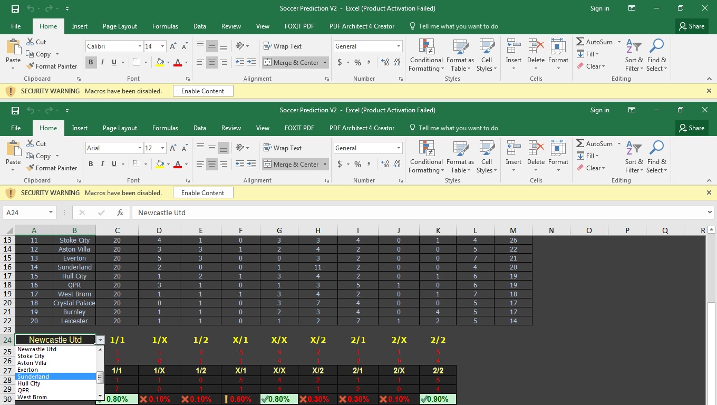Toggle Bold in the front Arial window

pyautogui.click(x=91, y=165)
